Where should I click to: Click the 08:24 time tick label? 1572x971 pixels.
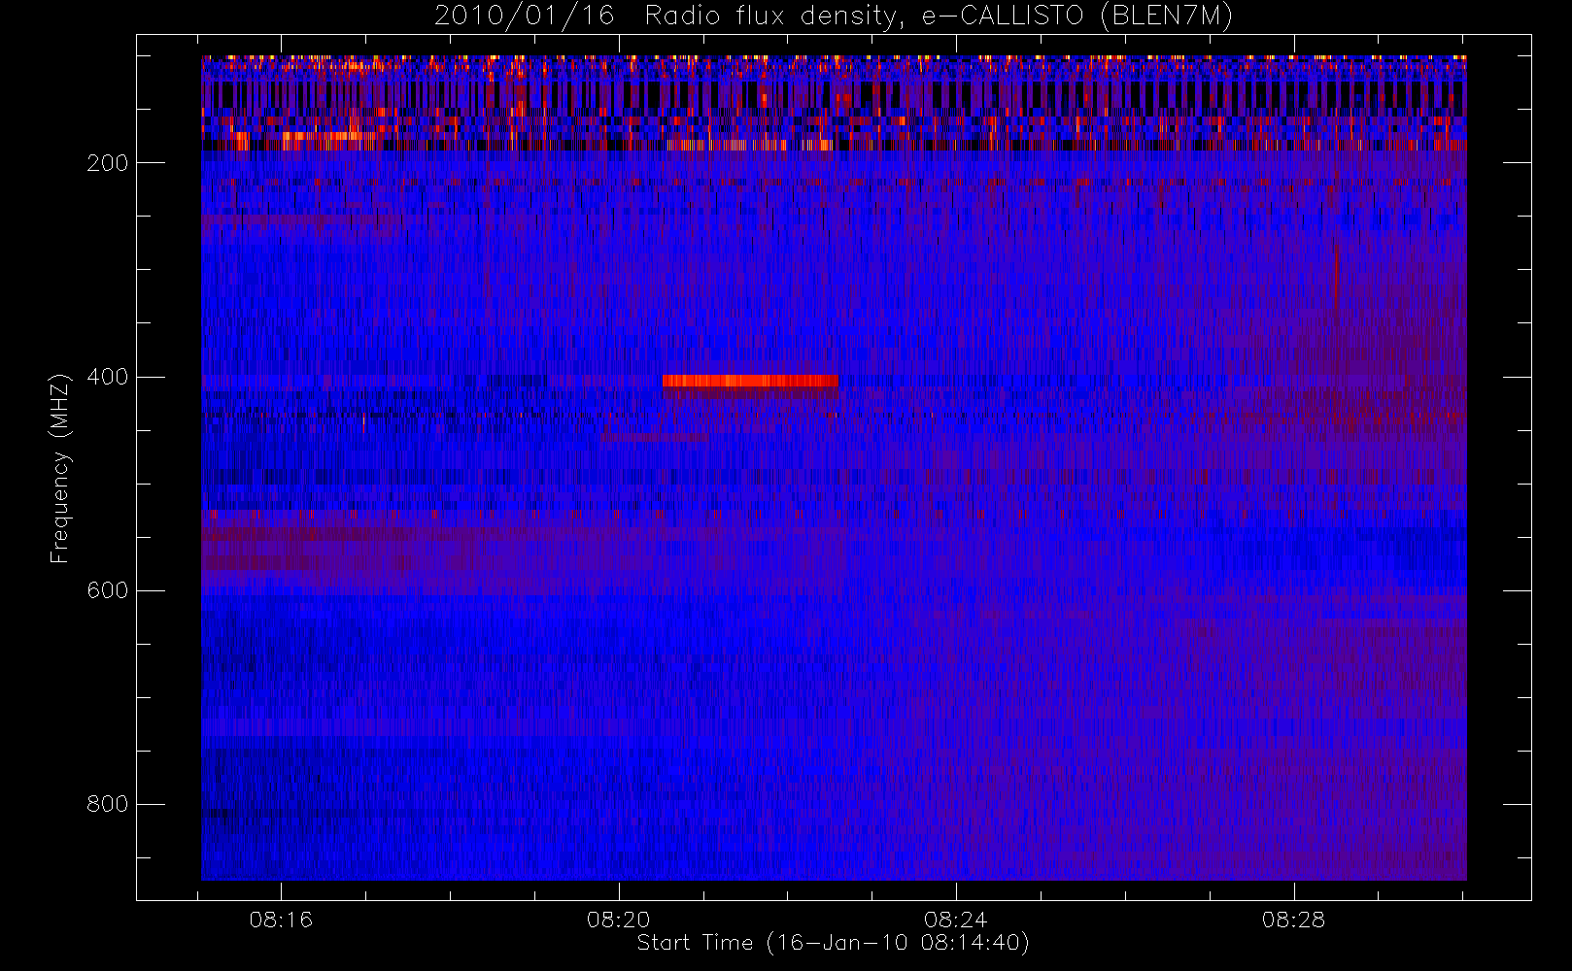tap(956, 920)
